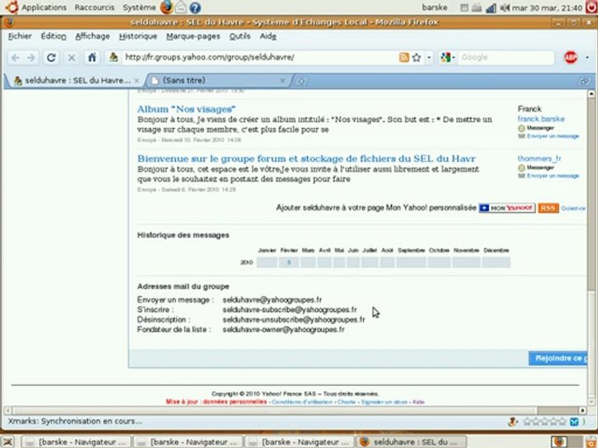Expand the Adblock Plus dropdown arrow

(x=587, y=57)
